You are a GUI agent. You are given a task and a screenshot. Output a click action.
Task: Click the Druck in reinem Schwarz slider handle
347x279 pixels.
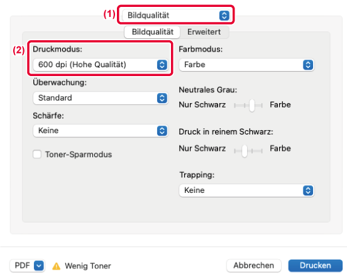[245, 151]
